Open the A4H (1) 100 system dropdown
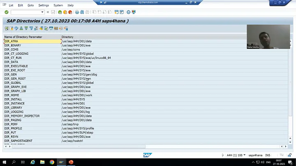The width and height of the screenshot is (296, 166). pos(236,155)
